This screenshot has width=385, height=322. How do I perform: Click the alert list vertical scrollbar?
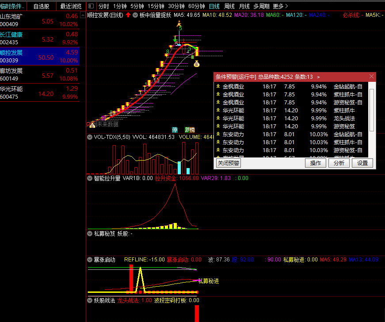[x=371, y=110]
